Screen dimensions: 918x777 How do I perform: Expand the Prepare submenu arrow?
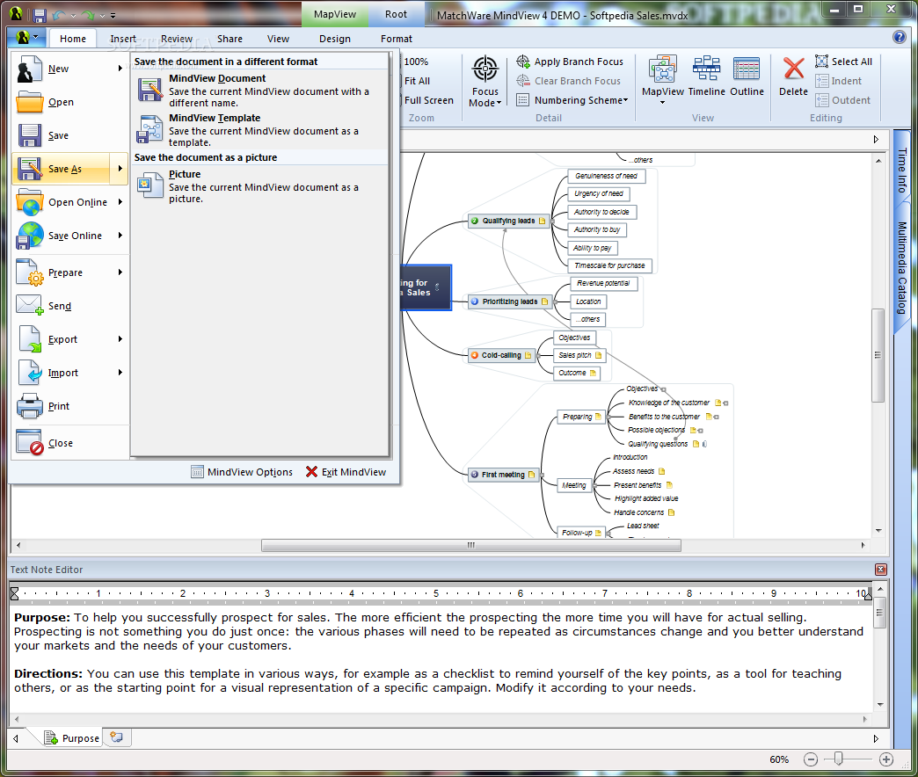click(x=120, y=272)
